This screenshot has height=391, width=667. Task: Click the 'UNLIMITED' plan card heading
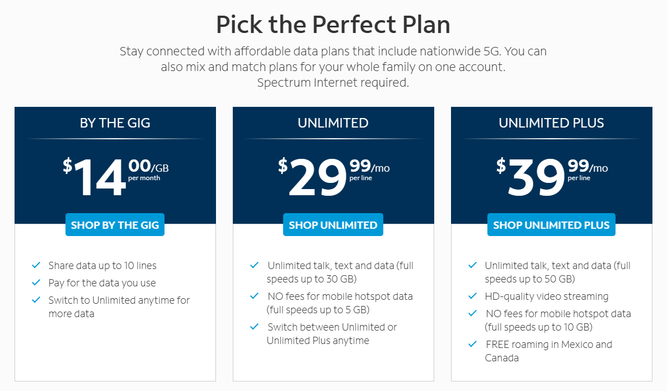point(333,123)
